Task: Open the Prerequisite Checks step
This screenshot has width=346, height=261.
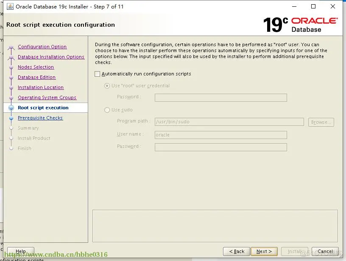Action: pos(40,118)
